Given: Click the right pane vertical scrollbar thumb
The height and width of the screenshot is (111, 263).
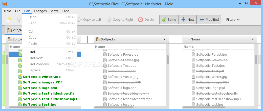Looking at the screenshot, I should 256,59.
